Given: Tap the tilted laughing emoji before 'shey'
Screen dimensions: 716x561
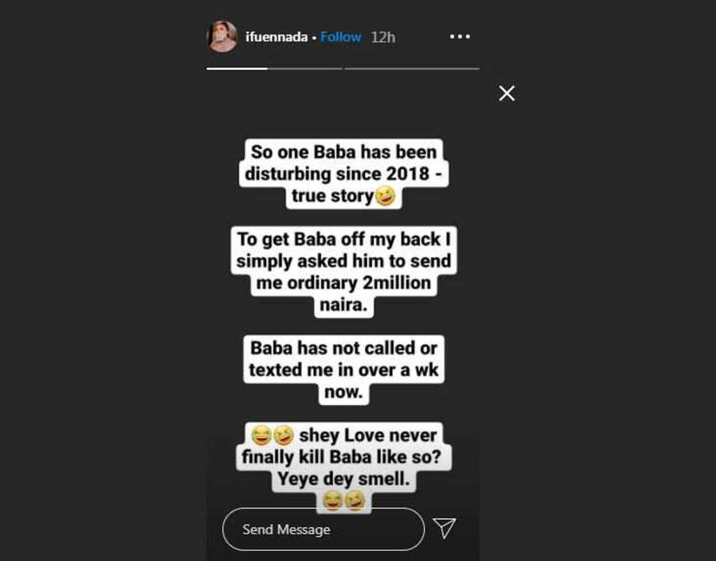Looking at the screenshot, I should click(x=283, y=435).
